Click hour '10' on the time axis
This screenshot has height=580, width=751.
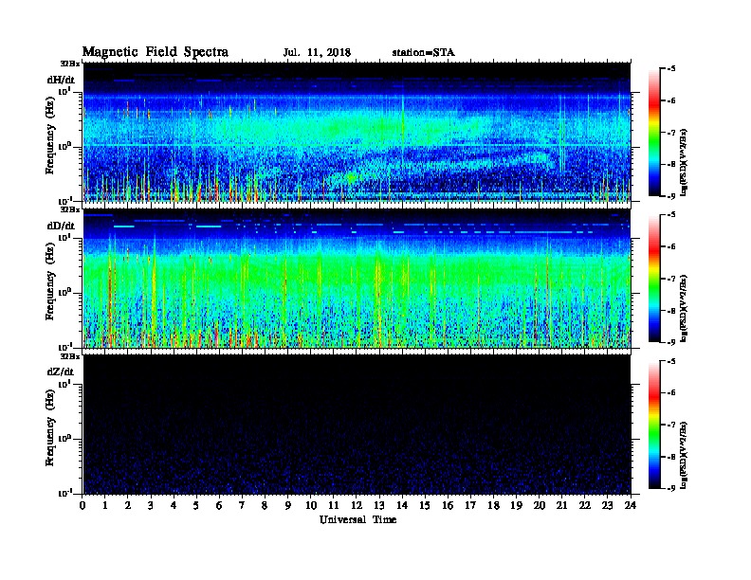click(311, 506)
